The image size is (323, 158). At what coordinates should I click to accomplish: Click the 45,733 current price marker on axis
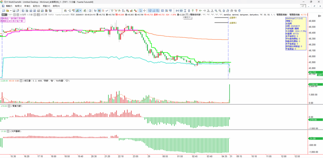pos(313,72)
